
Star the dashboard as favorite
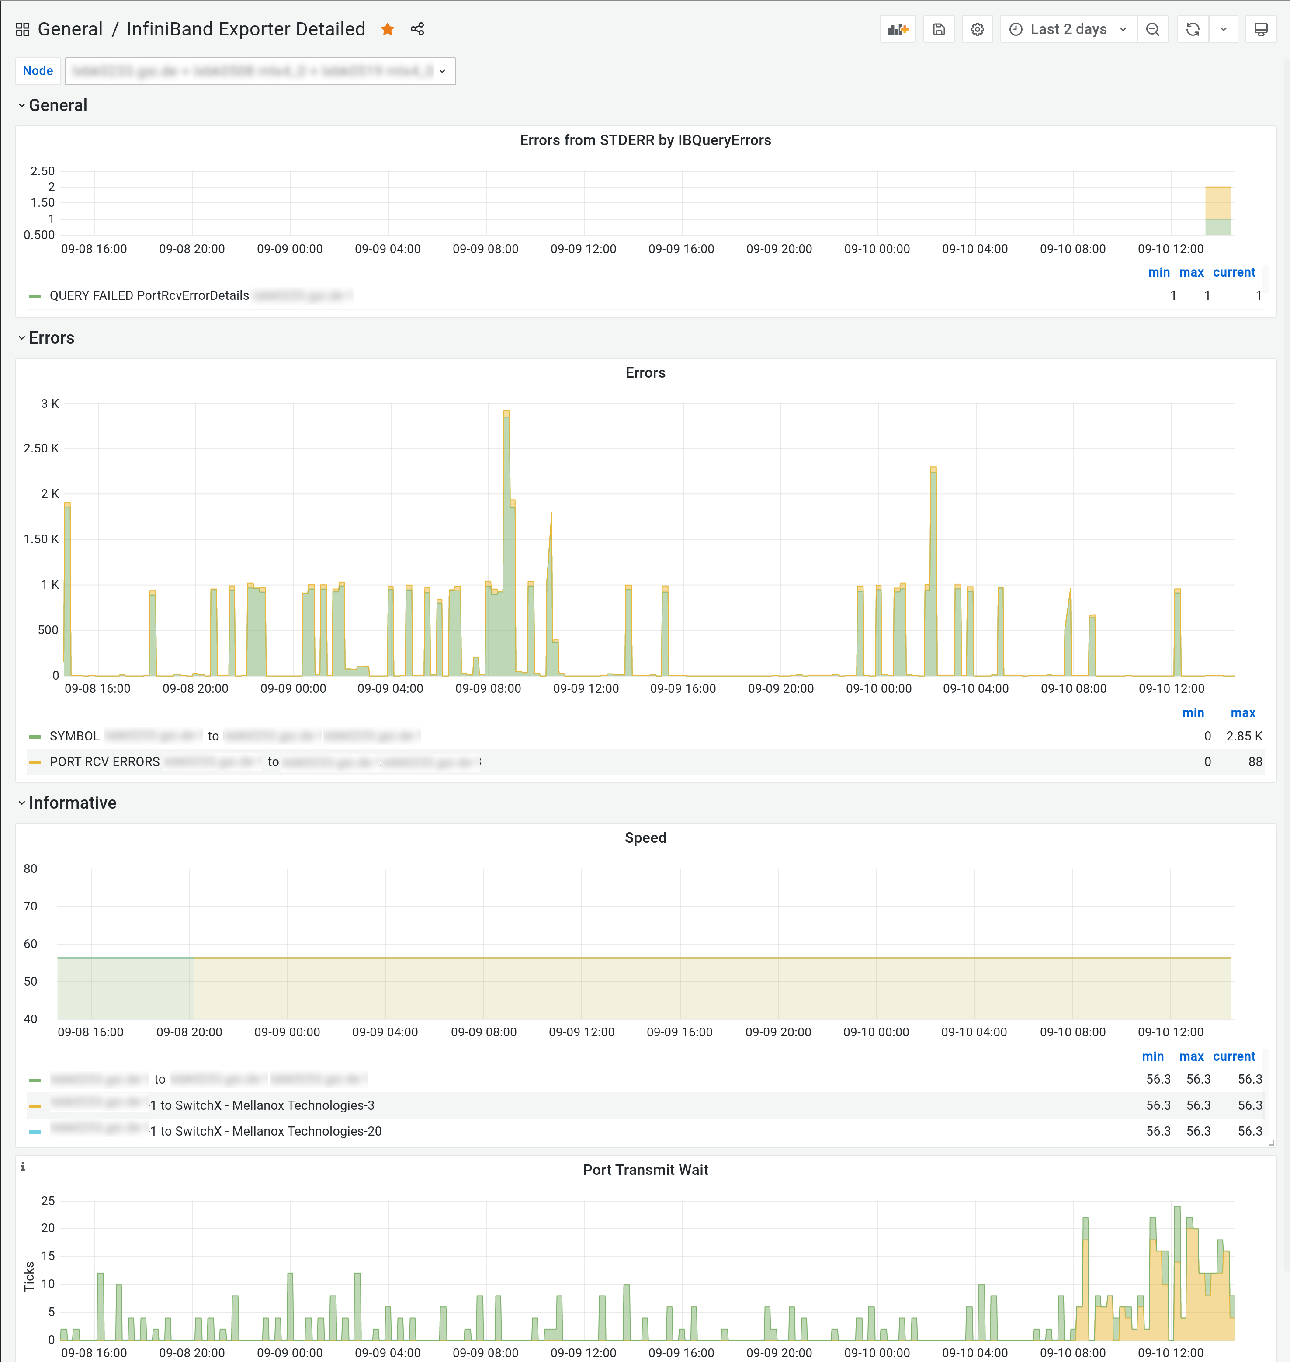click(388, 29)
